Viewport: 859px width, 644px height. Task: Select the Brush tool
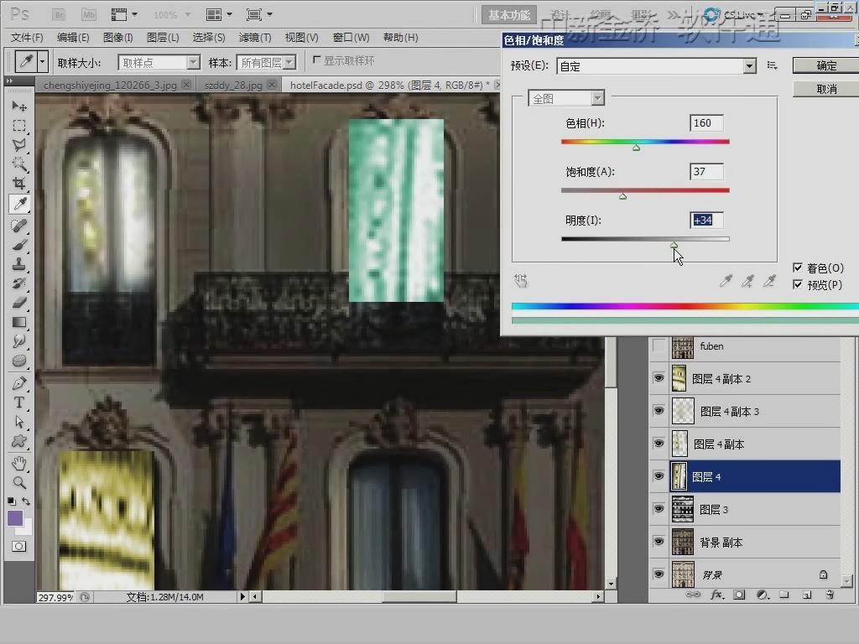(x=19, y=245)
